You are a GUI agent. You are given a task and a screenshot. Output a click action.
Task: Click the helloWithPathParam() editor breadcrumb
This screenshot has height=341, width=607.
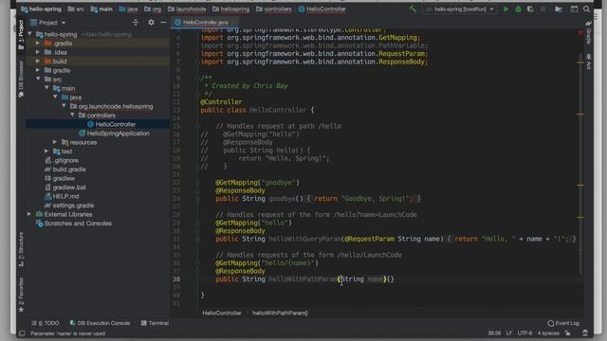point(281,313)
